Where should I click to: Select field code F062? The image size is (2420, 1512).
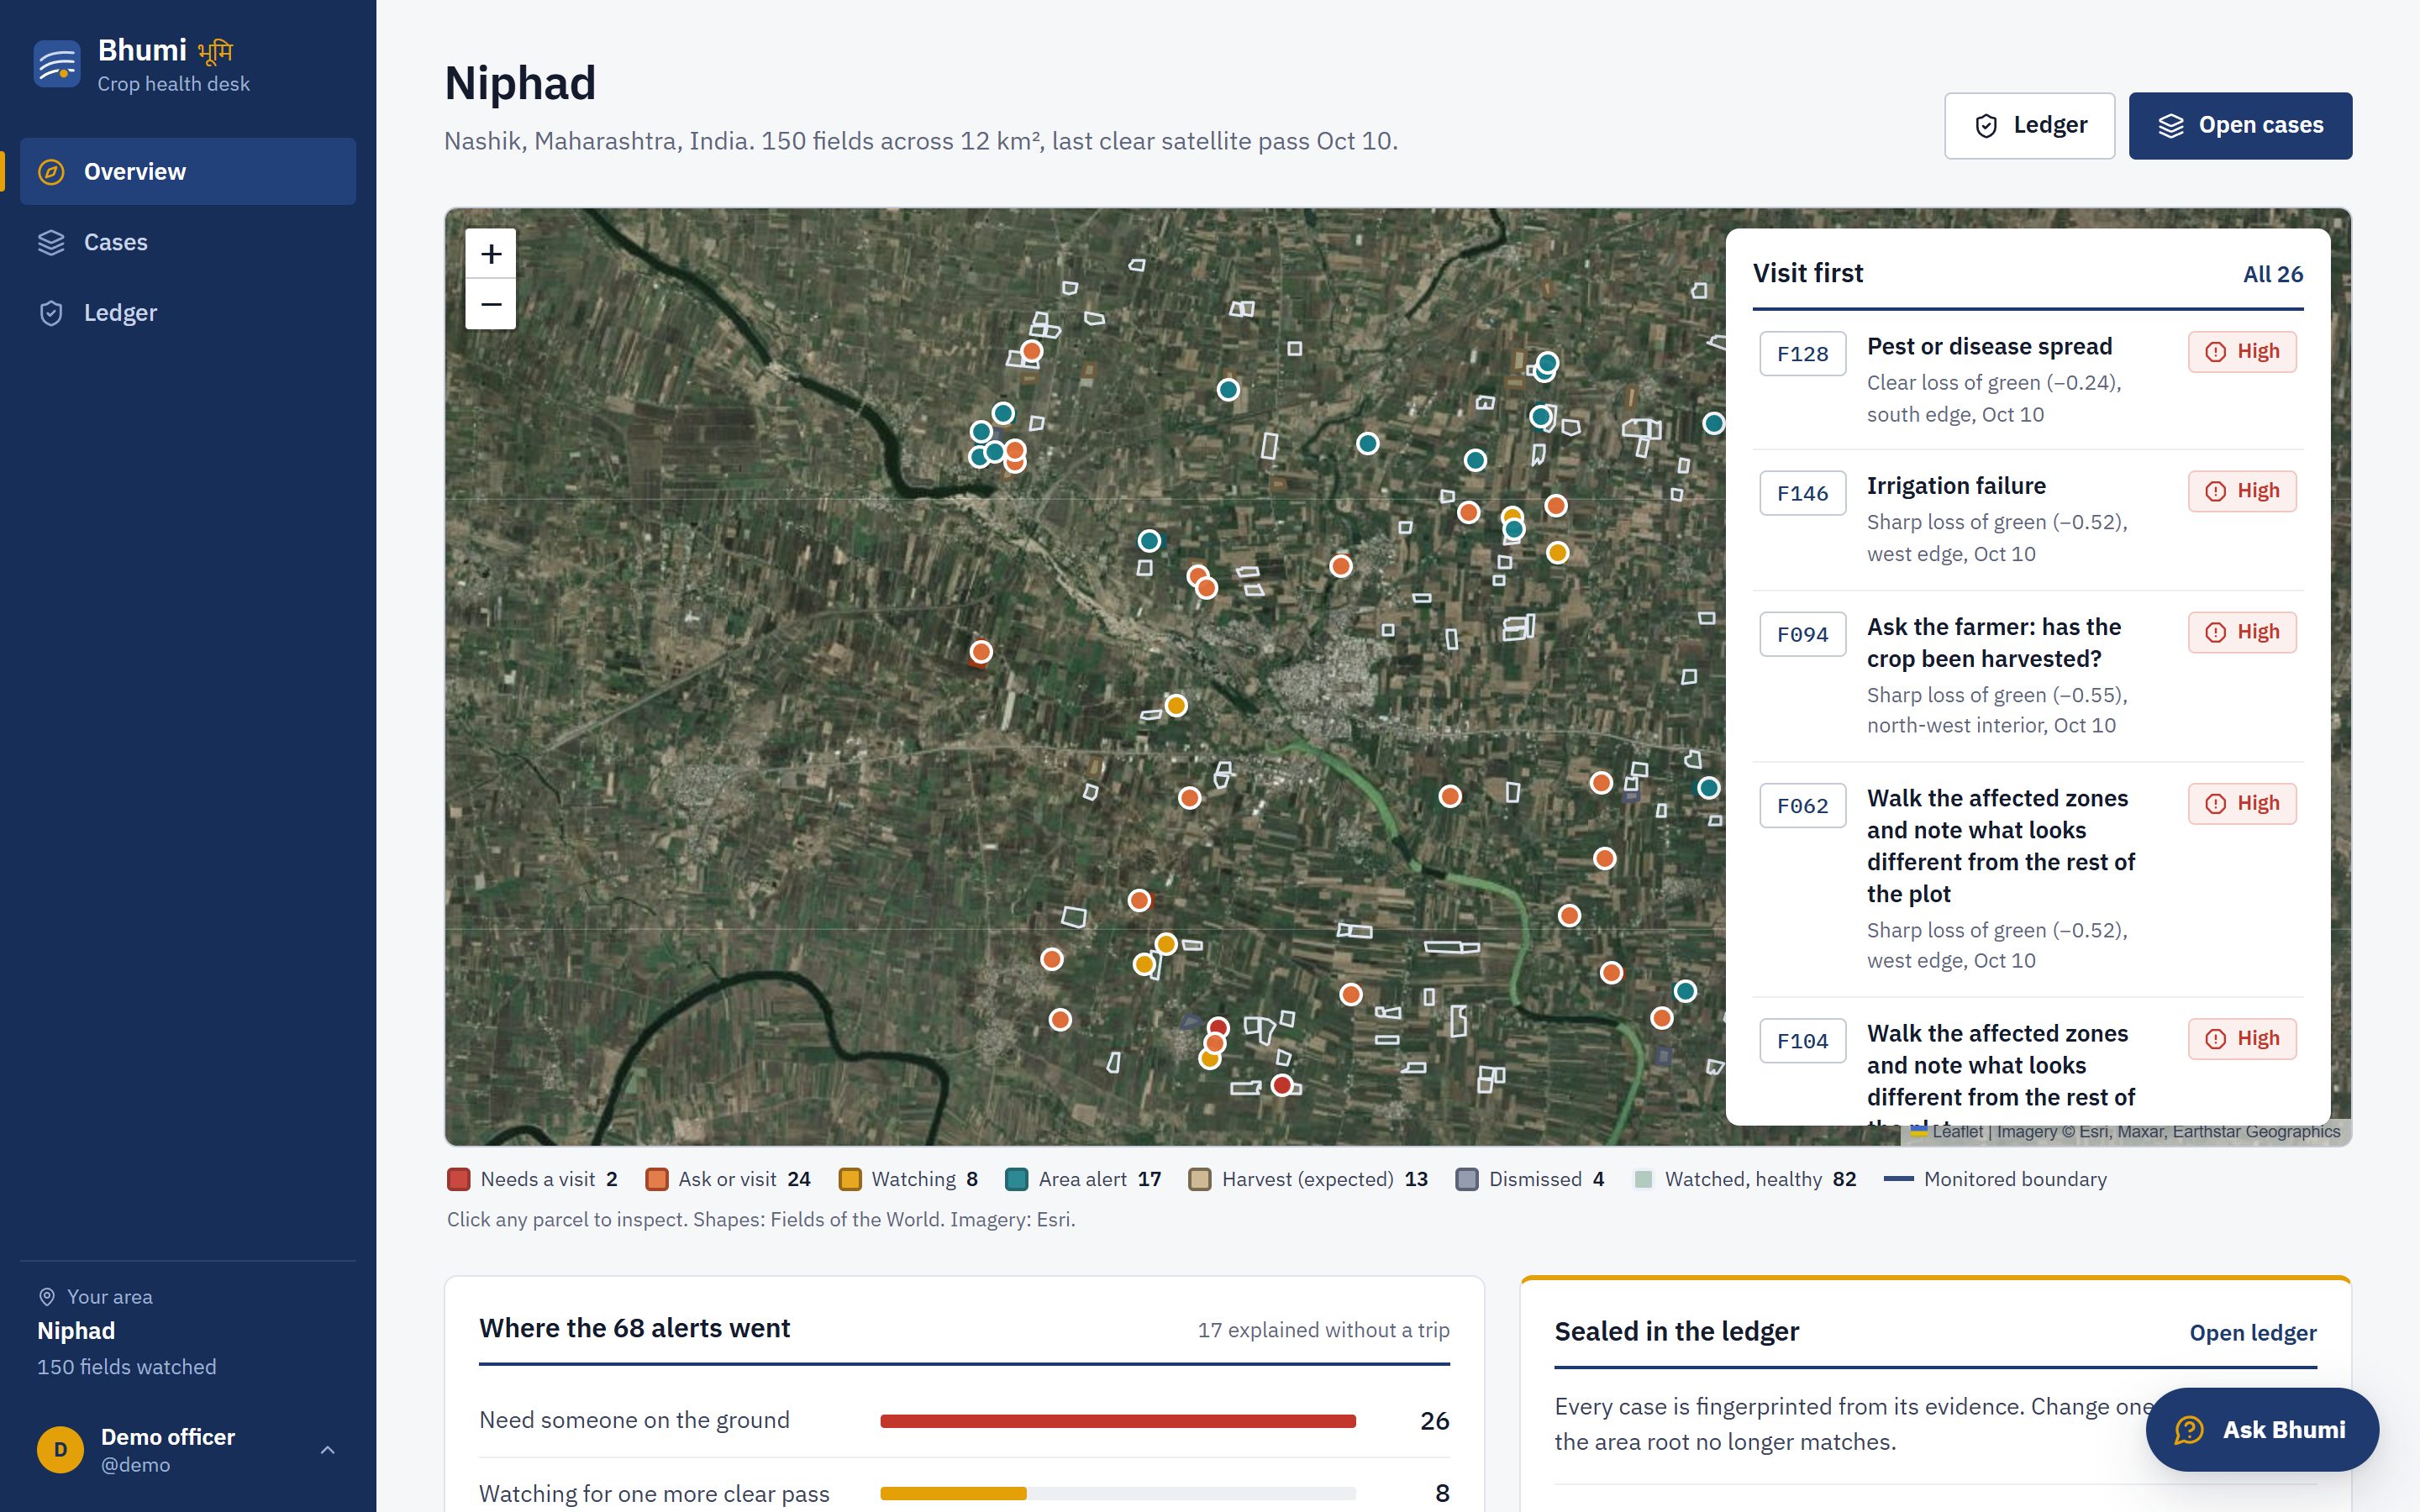(1802, 805)
